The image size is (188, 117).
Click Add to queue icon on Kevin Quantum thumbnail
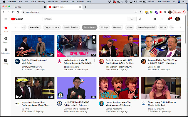coord(94,42)
